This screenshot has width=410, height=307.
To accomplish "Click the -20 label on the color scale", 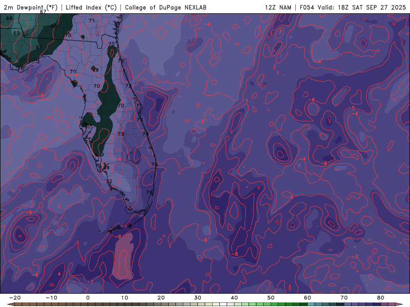I will tap(15, 298).
